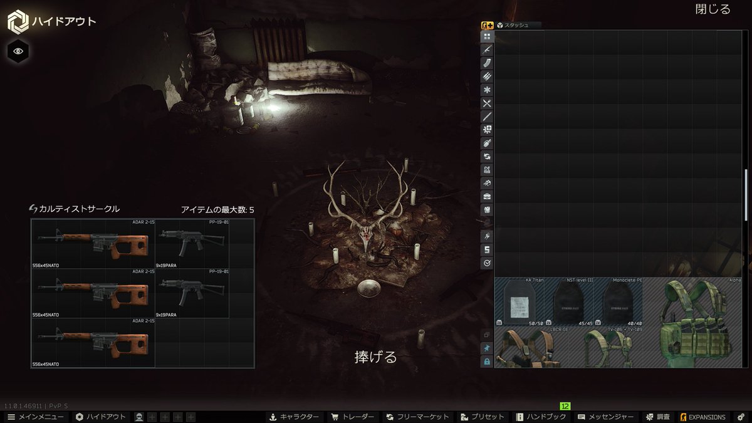The height and width of the screenshot is (423, 752).
Task: Open EXPANSIONS in bottom bar
Action: coord(703,417)
